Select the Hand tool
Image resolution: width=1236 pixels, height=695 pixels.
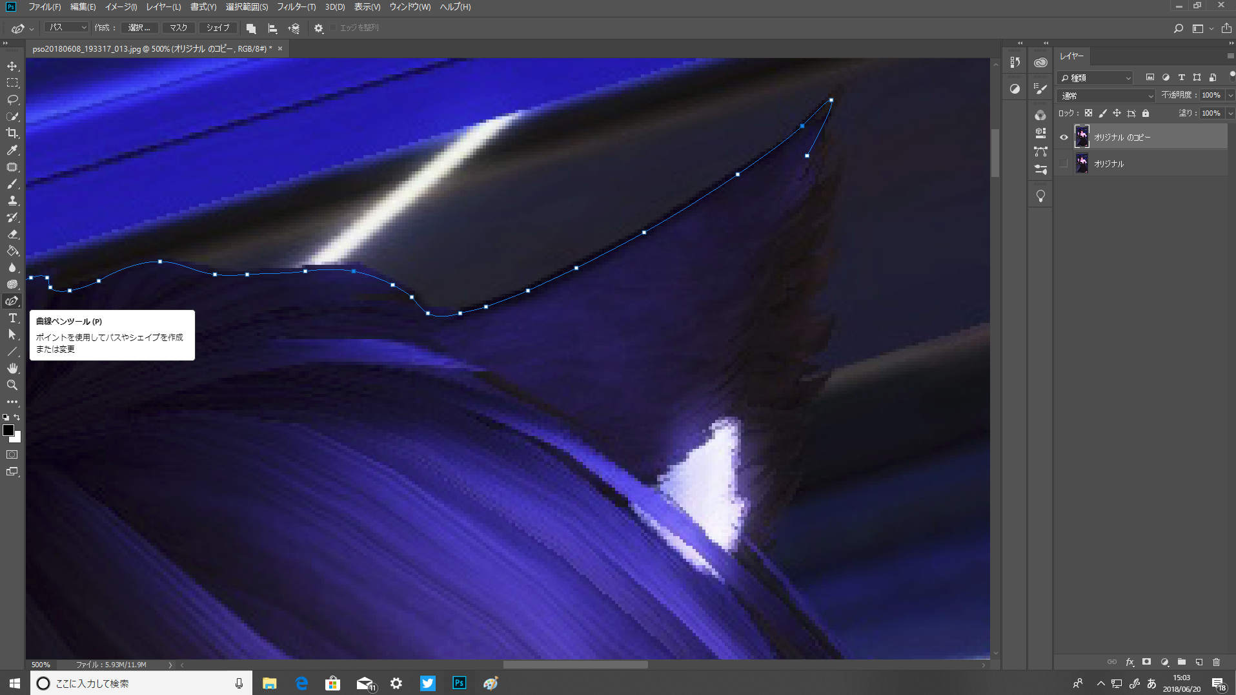click(12, 368)
